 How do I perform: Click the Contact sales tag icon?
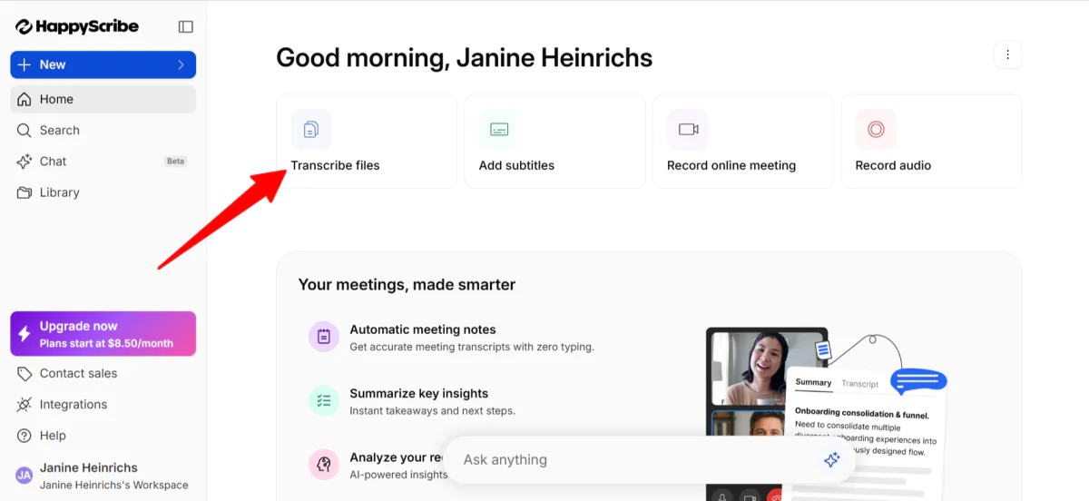click(25, 373)
